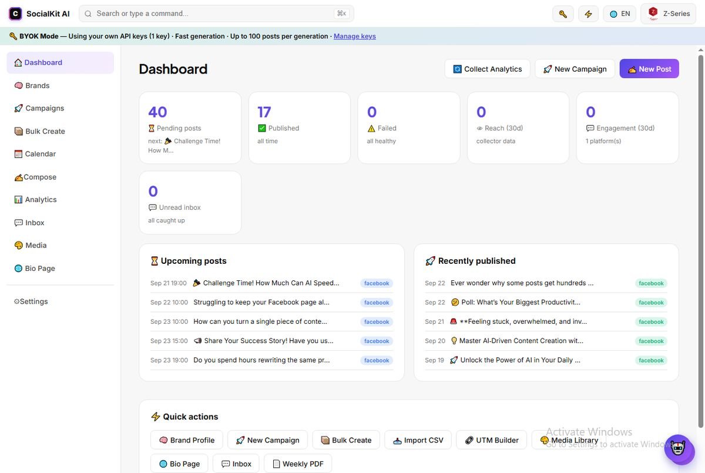705x473 pixels.
Task: Open Bulk Create in the sidebar
Action: coord(60,131)
